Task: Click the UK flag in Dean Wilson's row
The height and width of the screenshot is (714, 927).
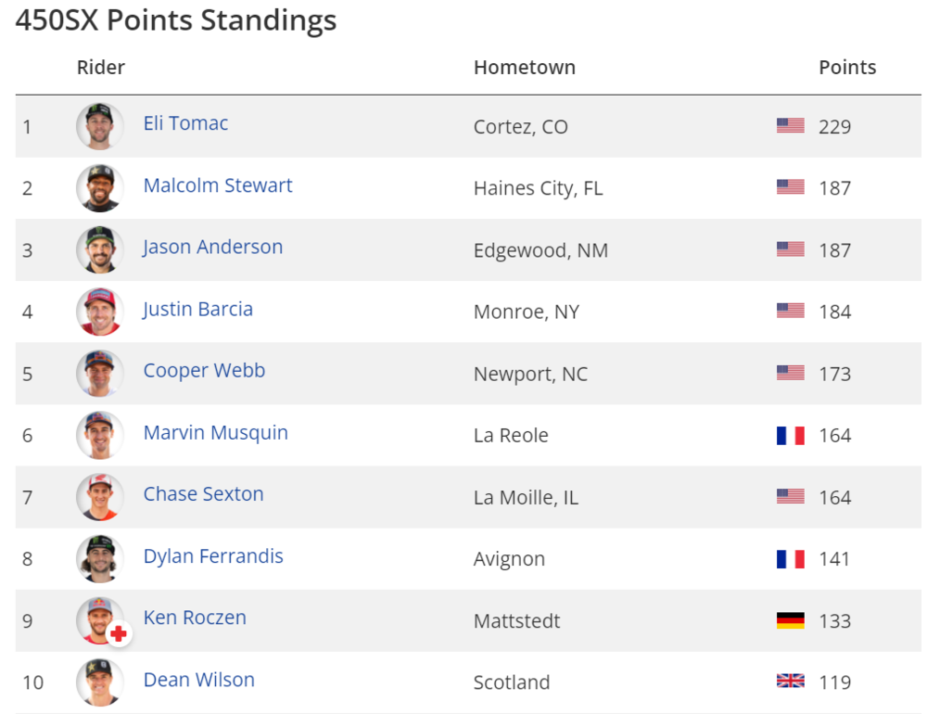Action: (x=790, y=682)
